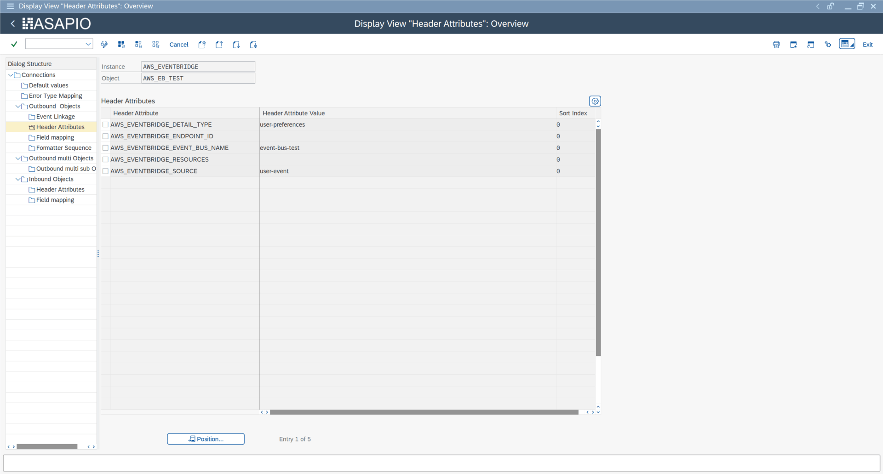Open Field mapping under Inbound Objects
883x474 pixels.
[x=55, y=200]
